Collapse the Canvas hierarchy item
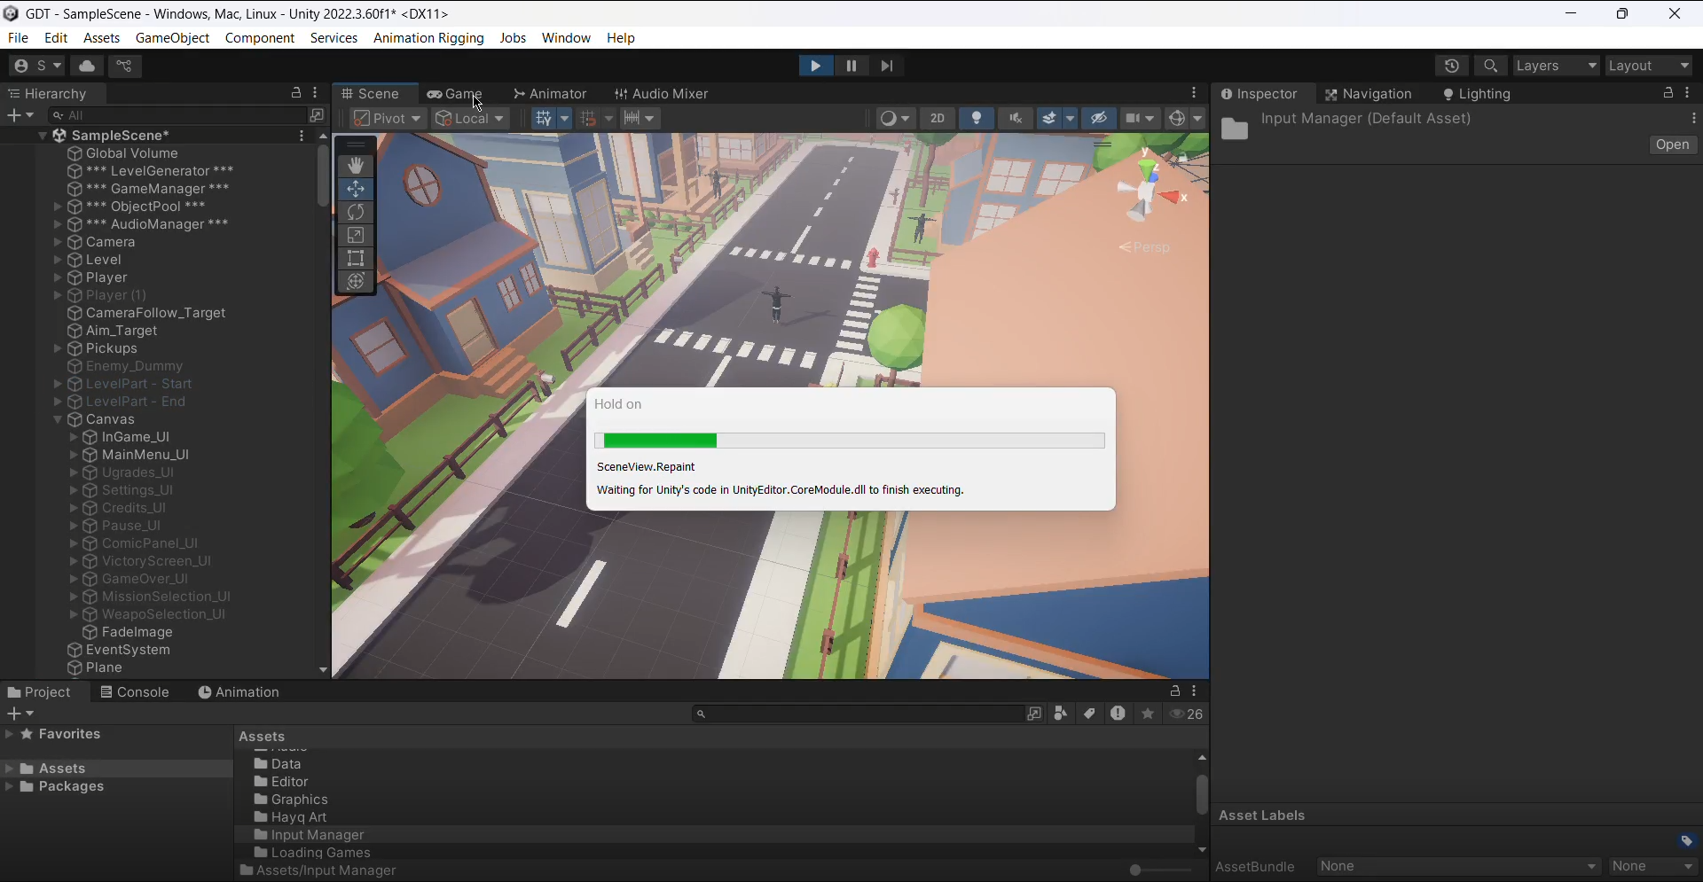 pos(58,419)
